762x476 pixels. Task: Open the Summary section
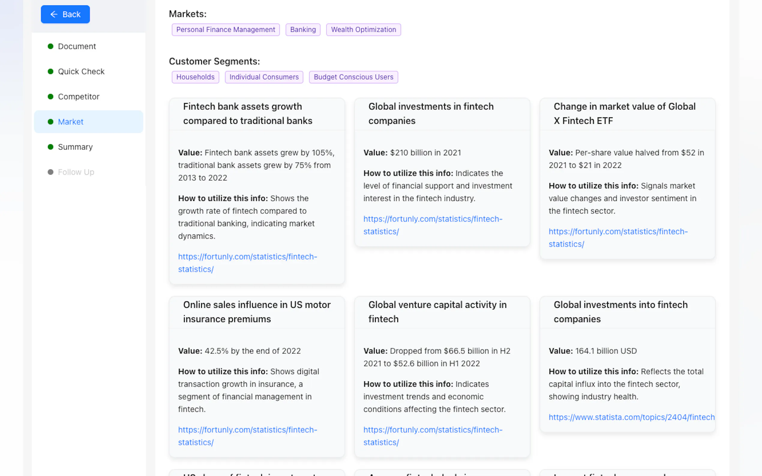75,147
